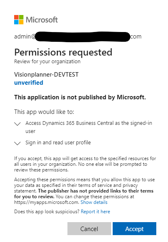Click the This app would like to label

[44, 112]
